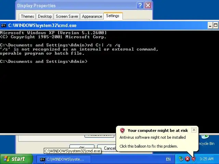219x164 pixels.
Task: Click 'Antivirus software might not be installed' text
Action: pos(153,137)
